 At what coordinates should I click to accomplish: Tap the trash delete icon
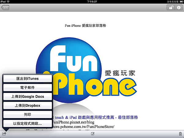coord(180,134)
